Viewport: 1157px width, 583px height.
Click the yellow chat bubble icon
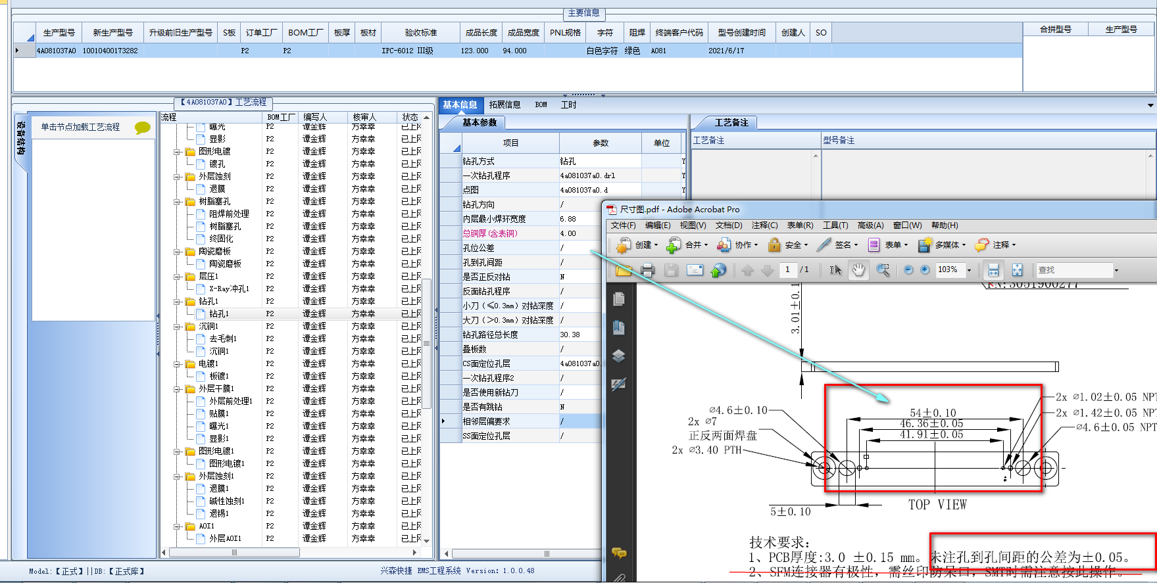142,128
